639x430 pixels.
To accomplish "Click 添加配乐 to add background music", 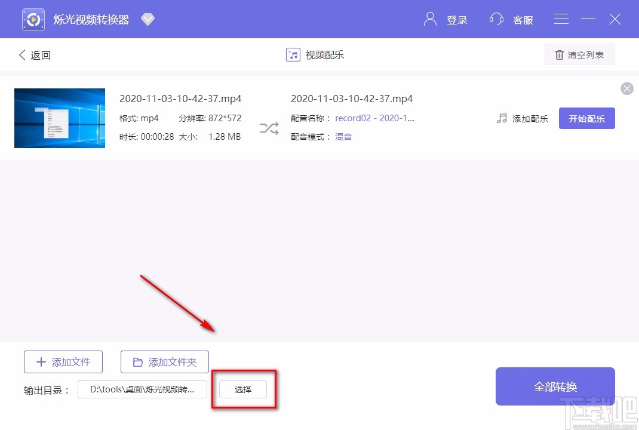I will (529, 118).
